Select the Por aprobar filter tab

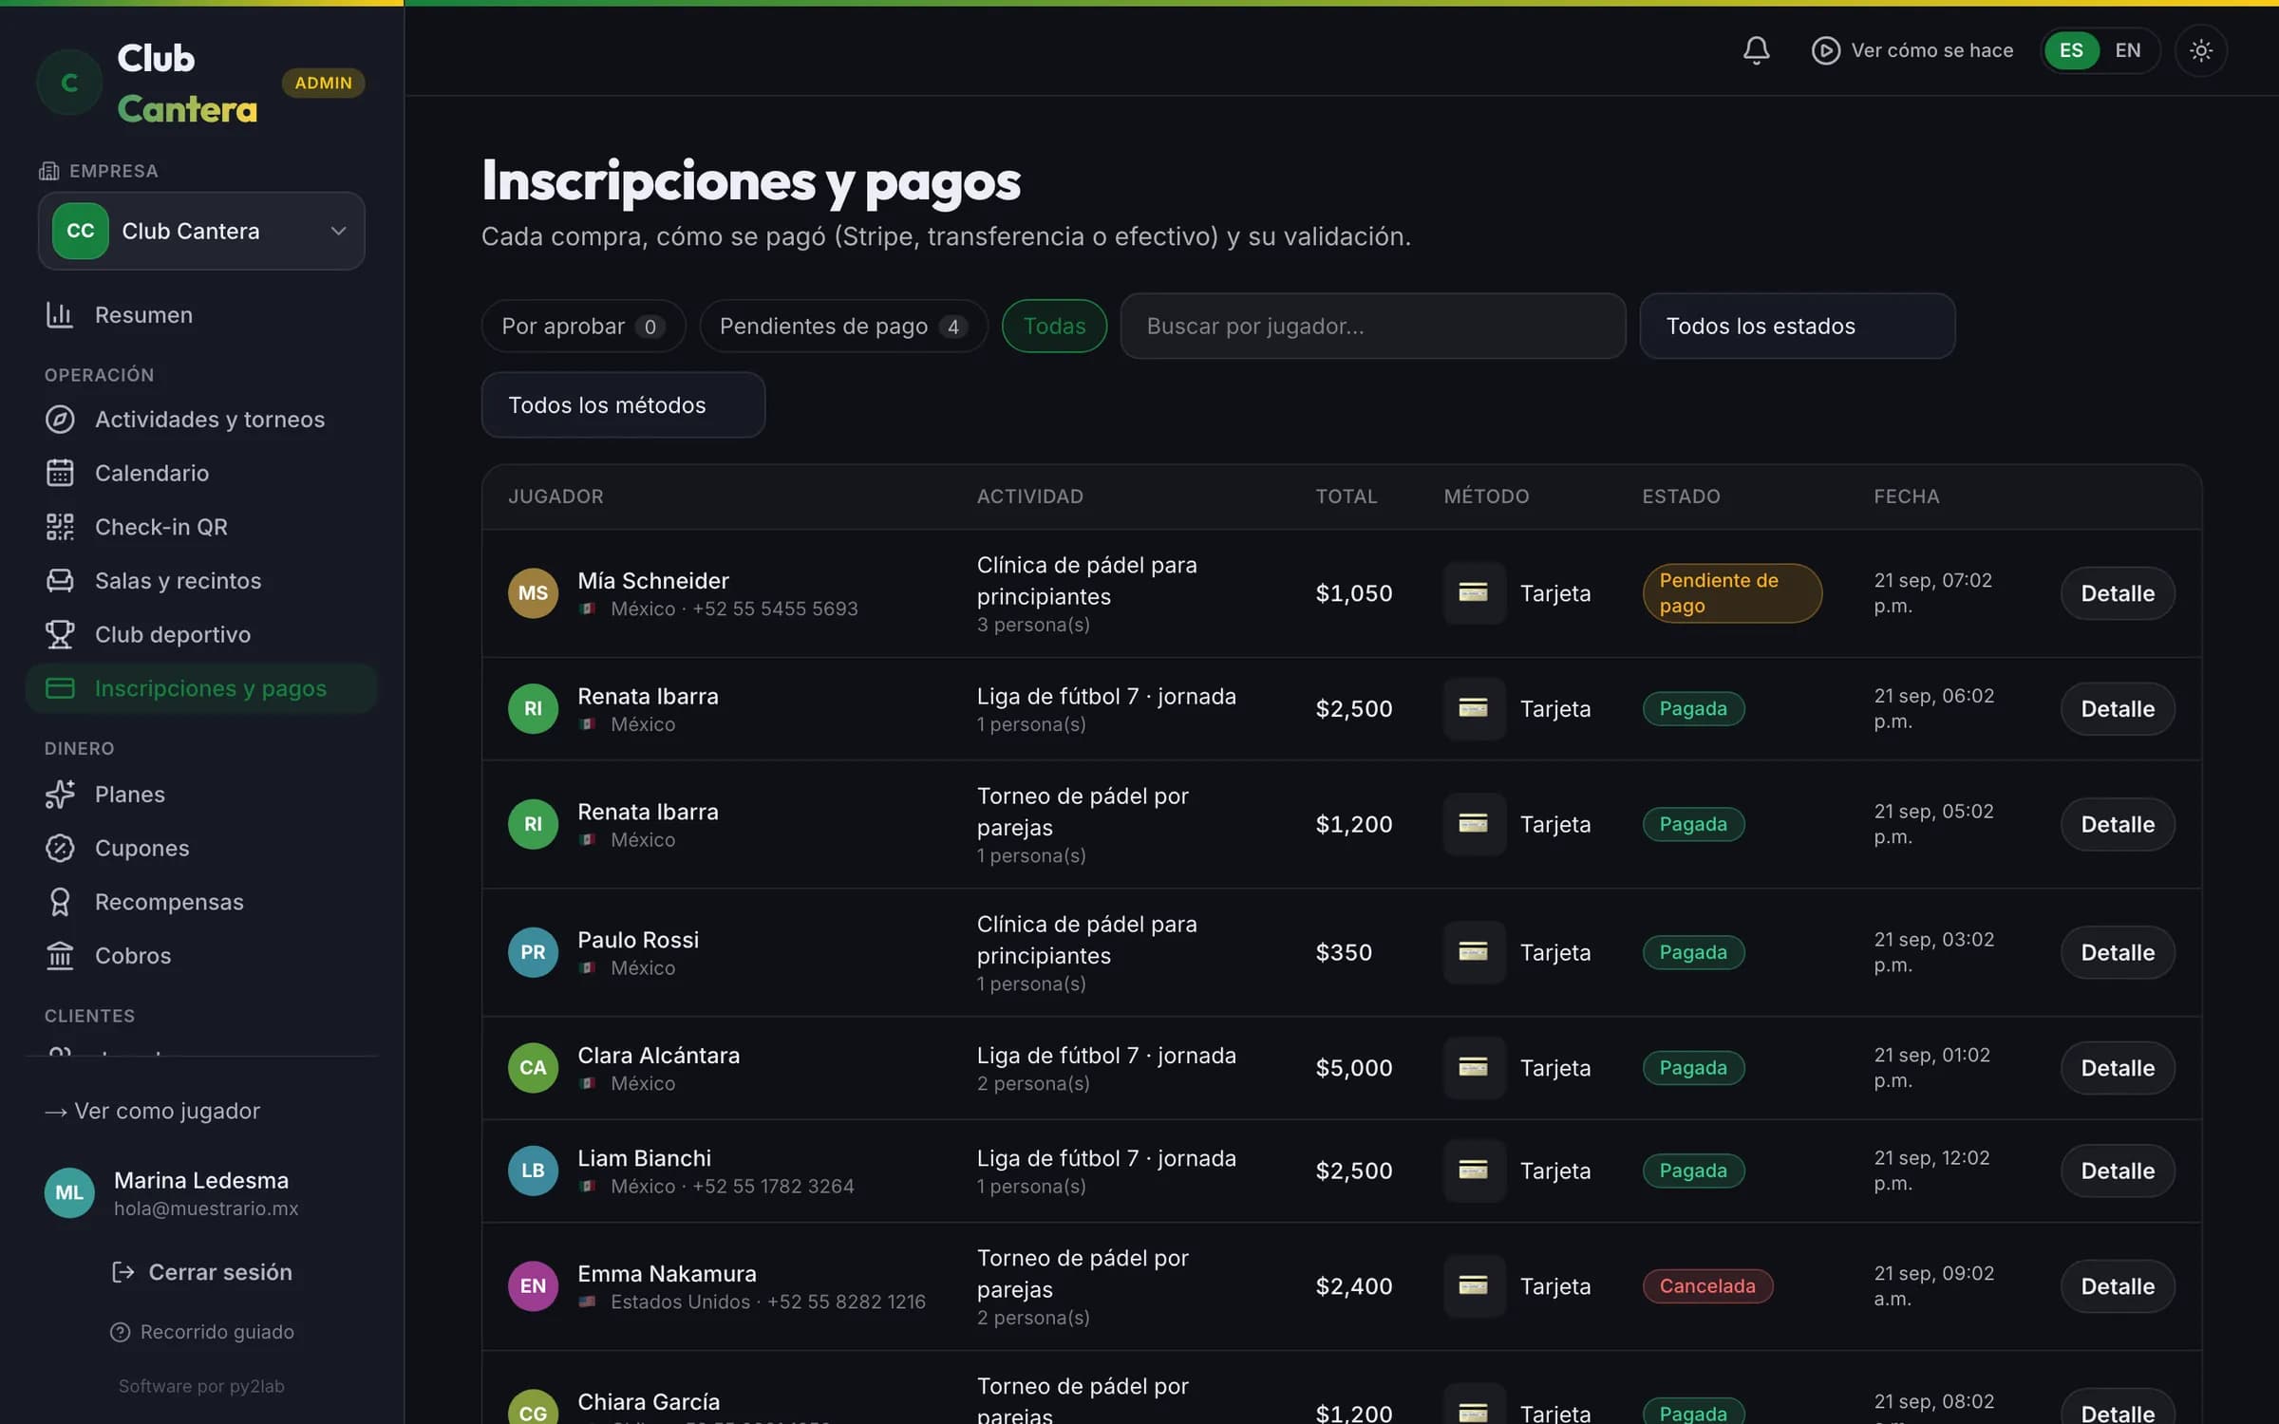pyautogui.click(x=583, y=326)
